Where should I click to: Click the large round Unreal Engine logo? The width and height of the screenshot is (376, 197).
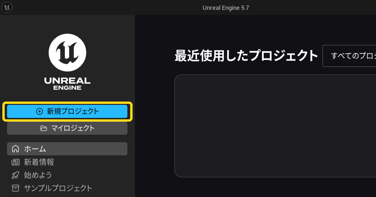(x=67, y=52)
